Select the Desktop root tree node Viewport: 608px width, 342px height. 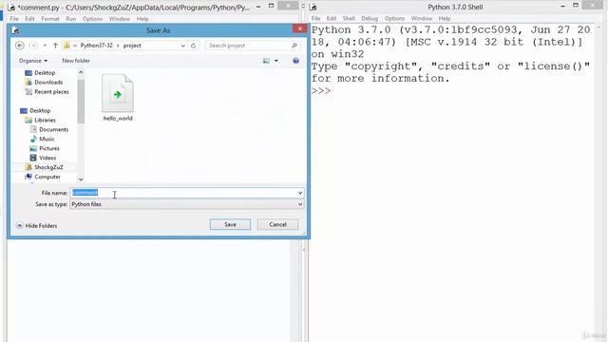(35, 110)
